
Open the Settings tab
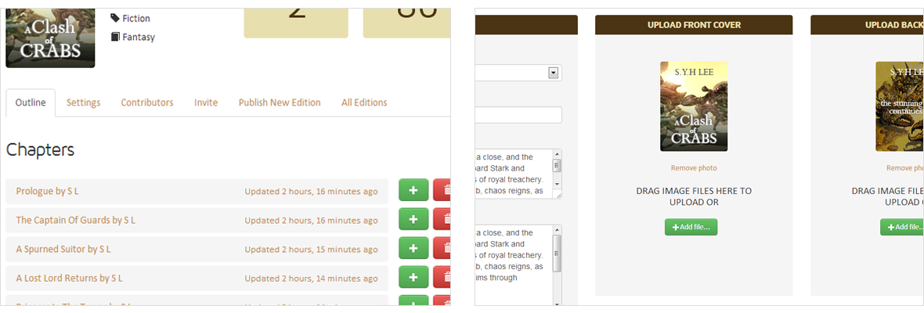pyautogui.click(x=83, y=103)
